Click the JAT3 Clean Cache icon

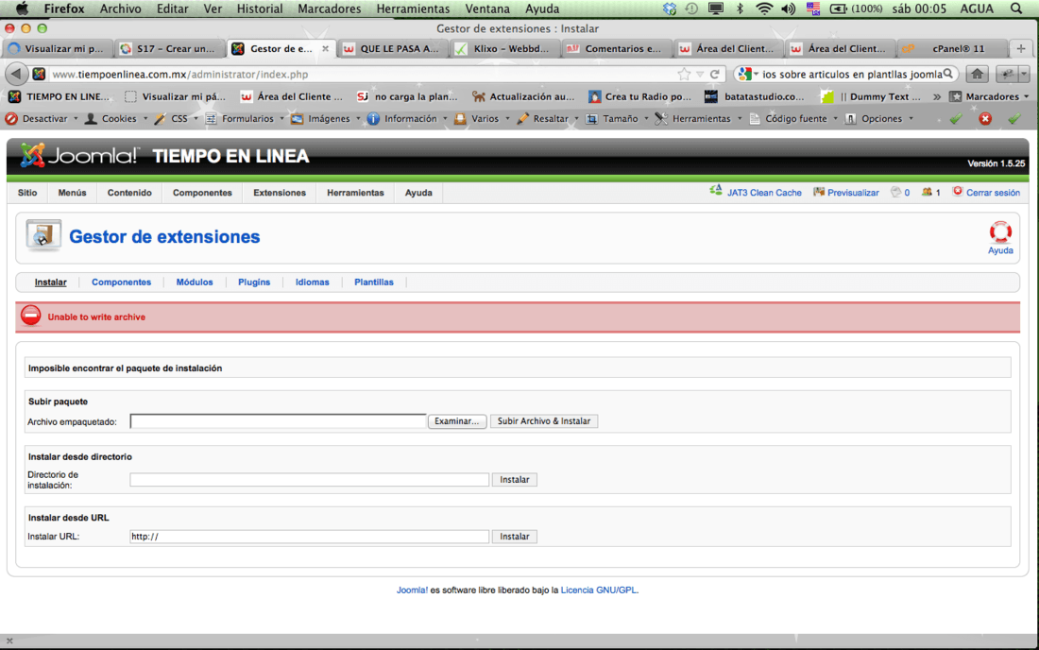click(x=716, y=192)
